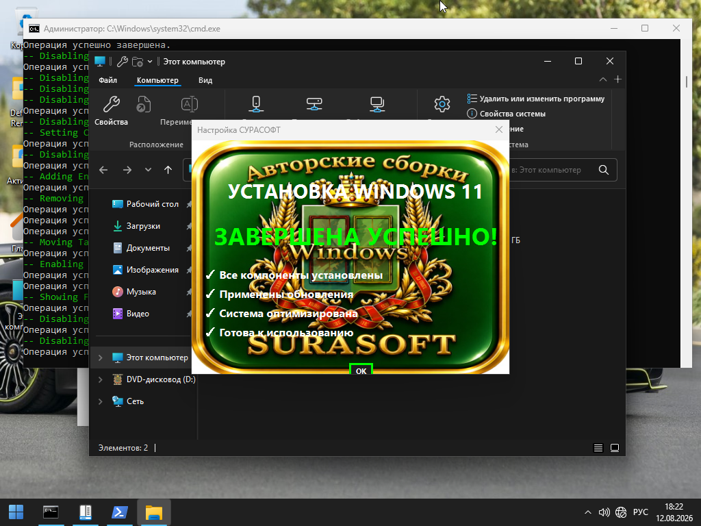Go forward in Explorer navigation
Screen dimensions: 701x526
click(127, 170)
